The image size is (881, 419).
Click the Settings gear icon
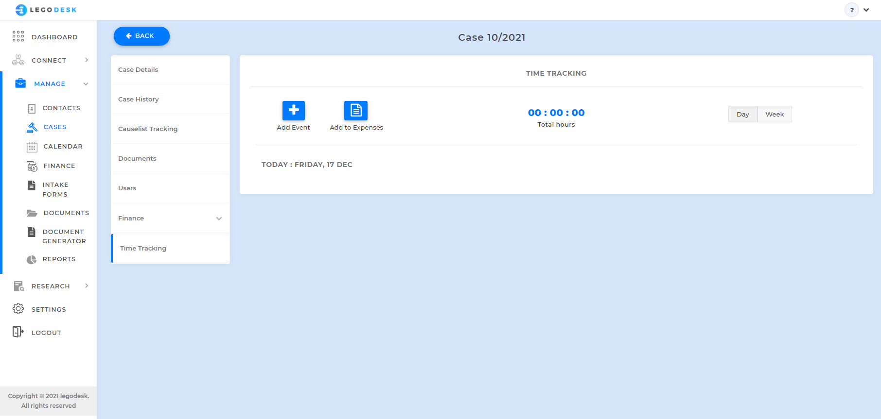pos(18,309)
